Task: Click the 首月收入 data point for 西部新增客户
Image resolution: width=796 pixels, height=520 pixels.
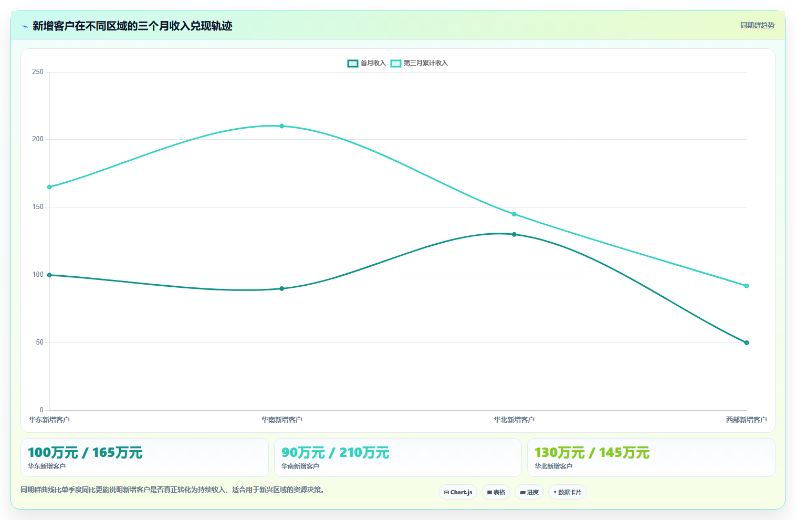Action: [747, 343]
